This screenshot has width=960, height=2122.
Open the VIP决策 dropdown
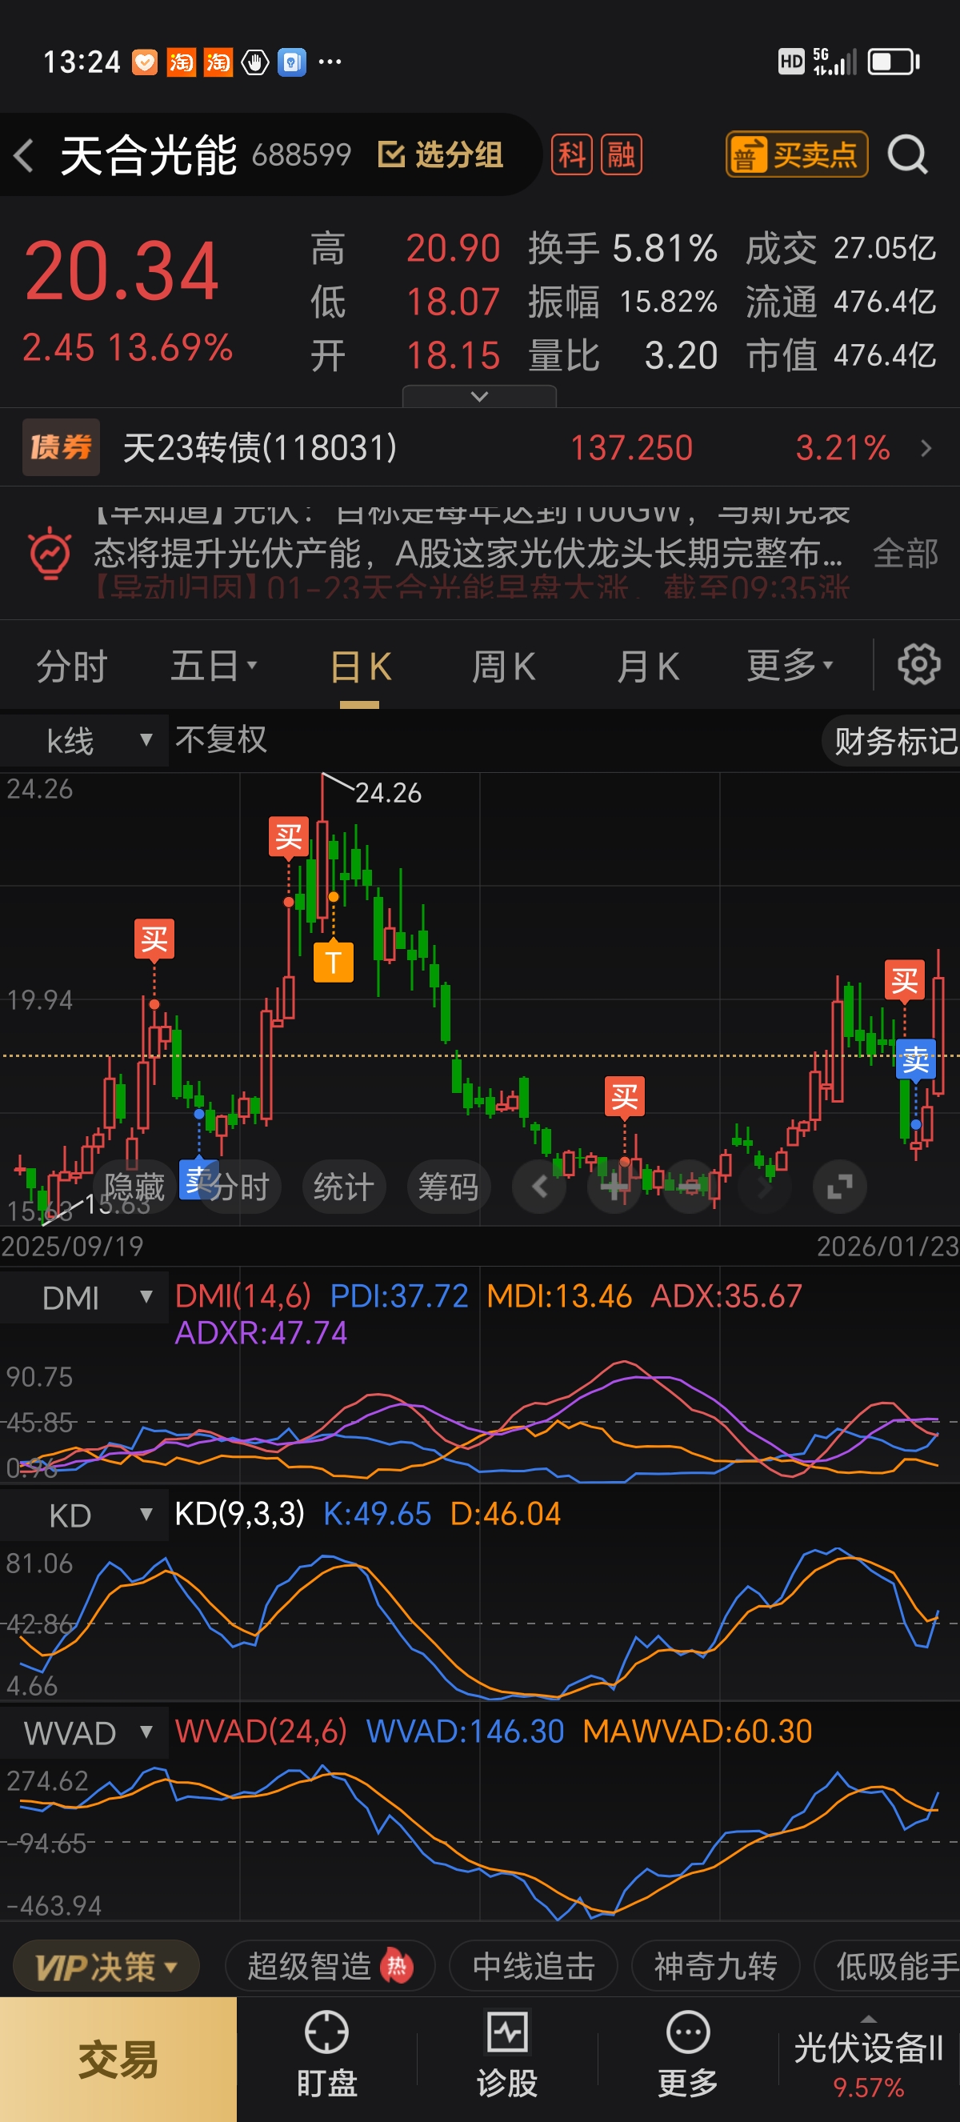[x=106, y=1966]
